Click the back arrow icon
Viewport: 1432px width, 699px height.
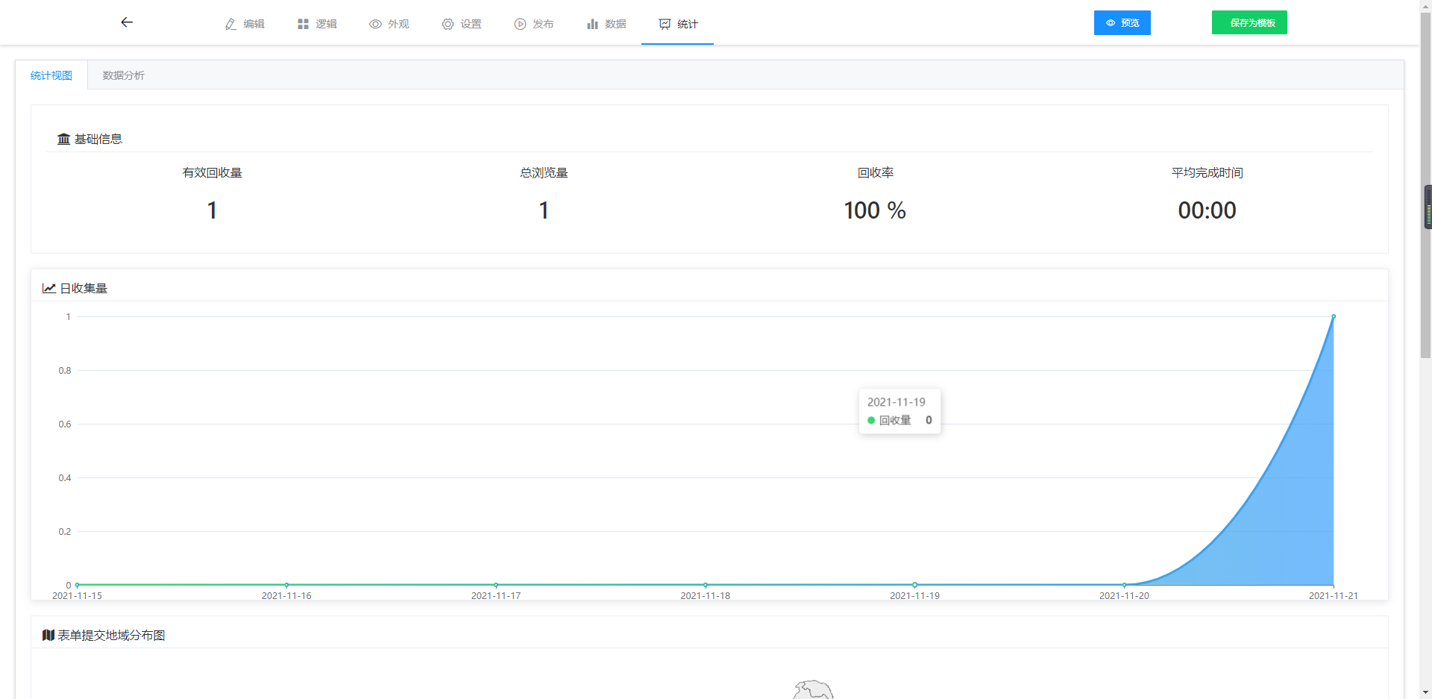point(127,22)
